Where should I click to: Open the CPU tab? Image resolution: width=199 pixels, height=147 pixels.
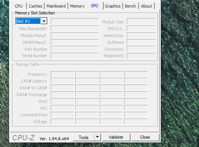pyautogui.click(x=19, y=6)
